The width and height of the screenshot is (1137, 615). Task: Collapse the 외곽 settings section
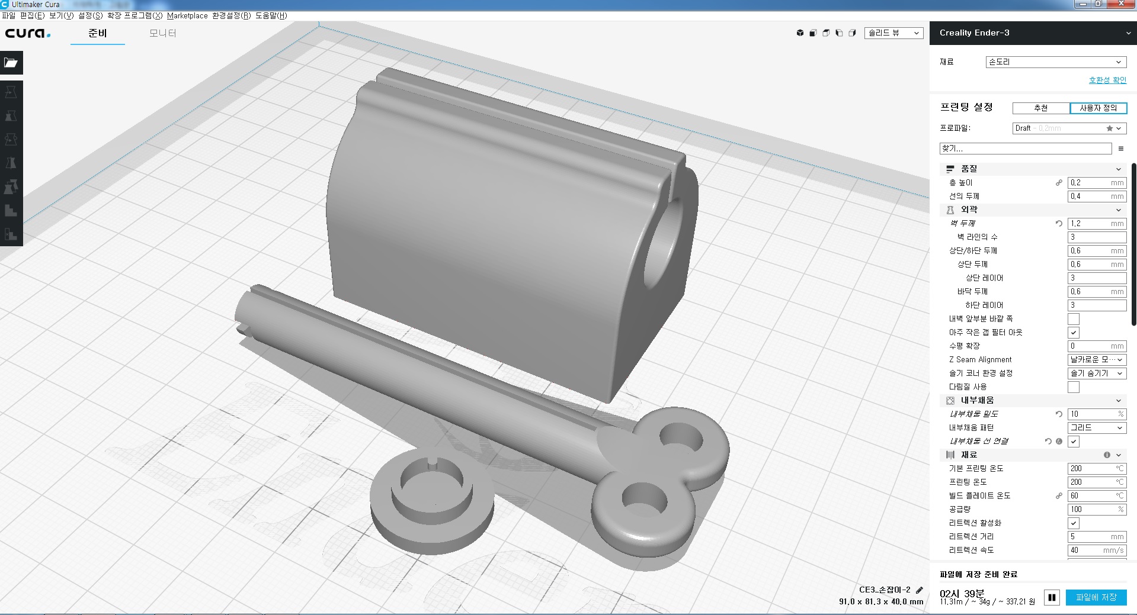pyautogui.click(x=1033, y=210)
